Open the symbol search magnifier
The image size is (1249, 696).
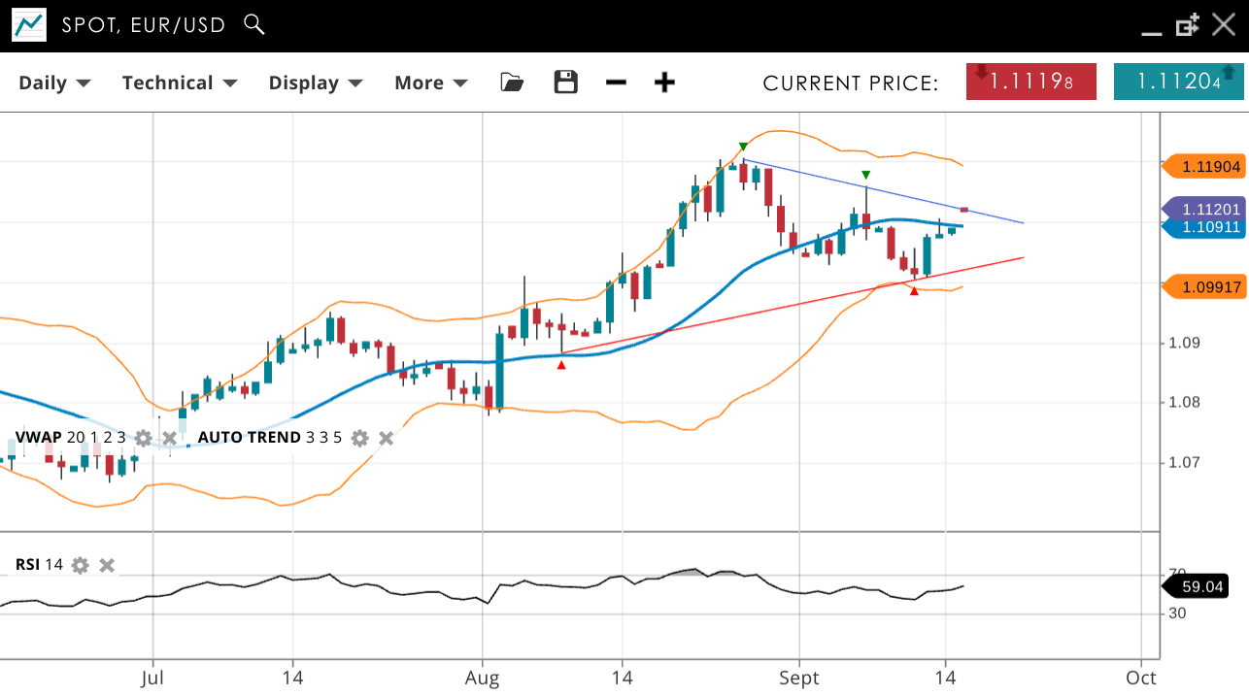click(x=254, y=24)
